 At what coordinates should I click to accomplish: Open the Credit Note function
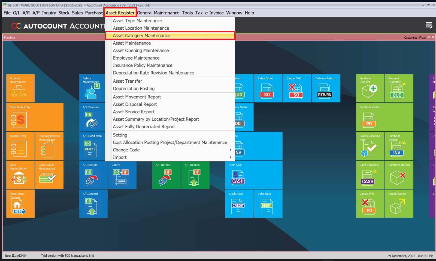(x=239, y=204)
